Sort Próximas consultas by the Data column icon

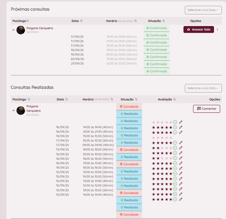click(81, 21)
